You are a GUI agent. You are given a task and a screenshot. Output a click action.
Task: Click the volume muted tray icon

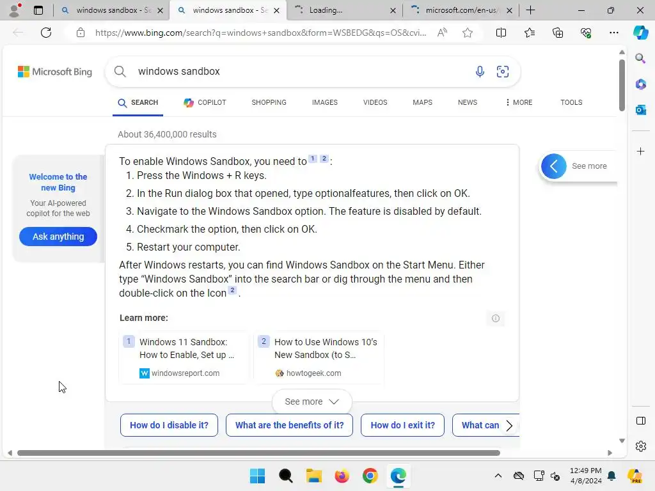tap(555, 476)
